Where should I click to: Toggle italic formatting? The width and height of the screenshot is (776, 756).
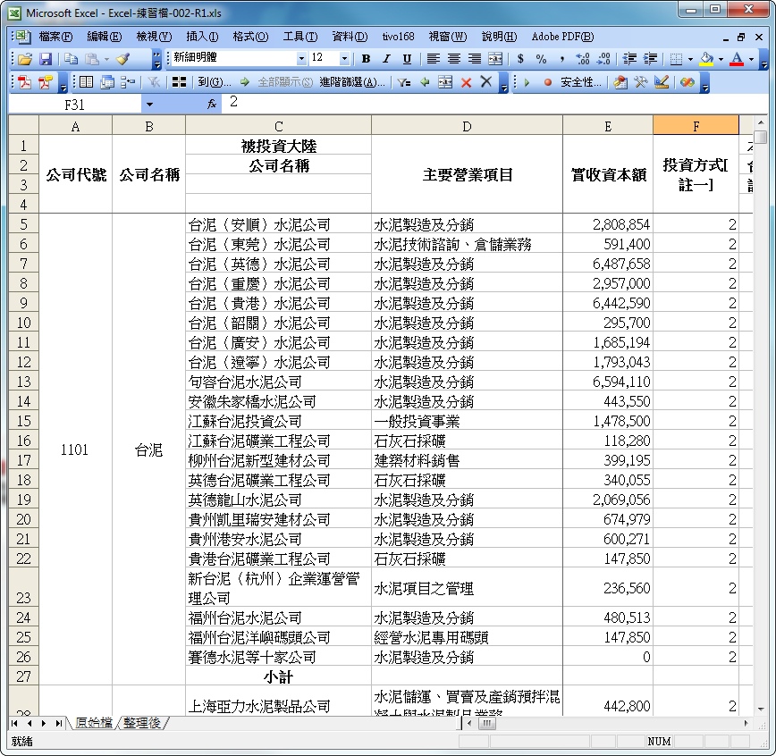[x=386, y=59]
